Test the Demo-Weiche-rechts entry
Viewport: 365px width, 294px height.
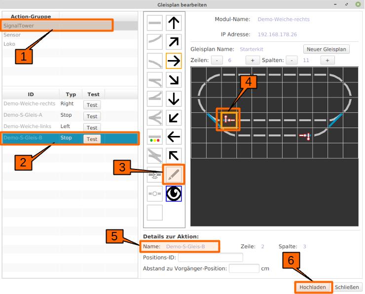pyautogui.click(x=92, y=105)
